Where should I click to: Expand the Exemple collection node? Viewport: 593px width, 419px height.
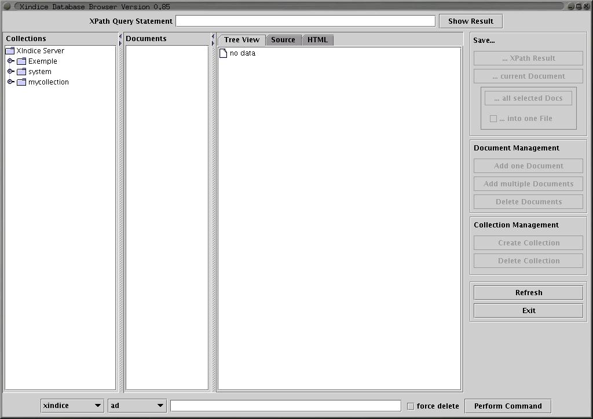click(10, 61)
